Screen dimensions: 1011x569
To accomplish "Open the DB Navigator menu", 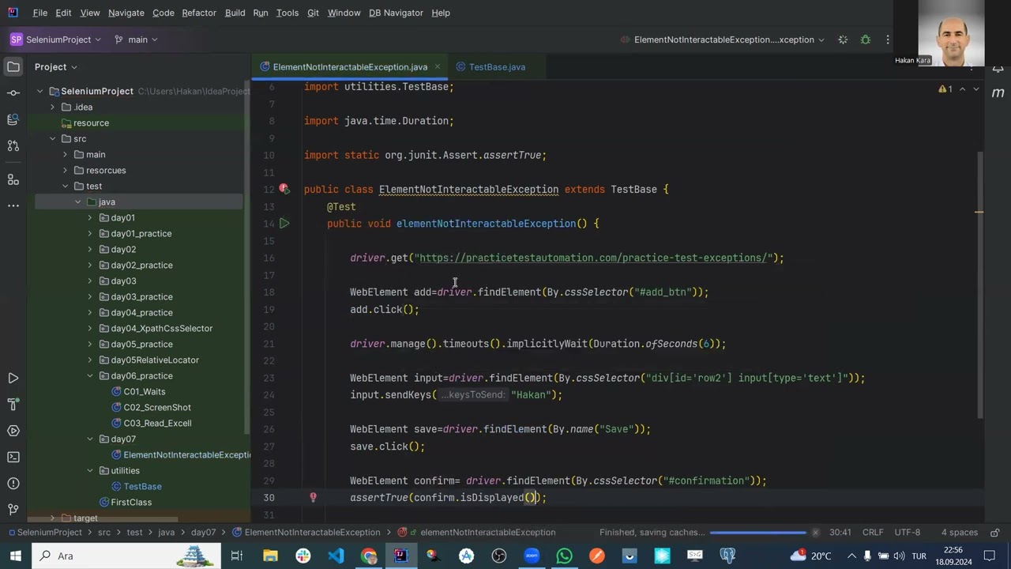I will pos(396,13).
